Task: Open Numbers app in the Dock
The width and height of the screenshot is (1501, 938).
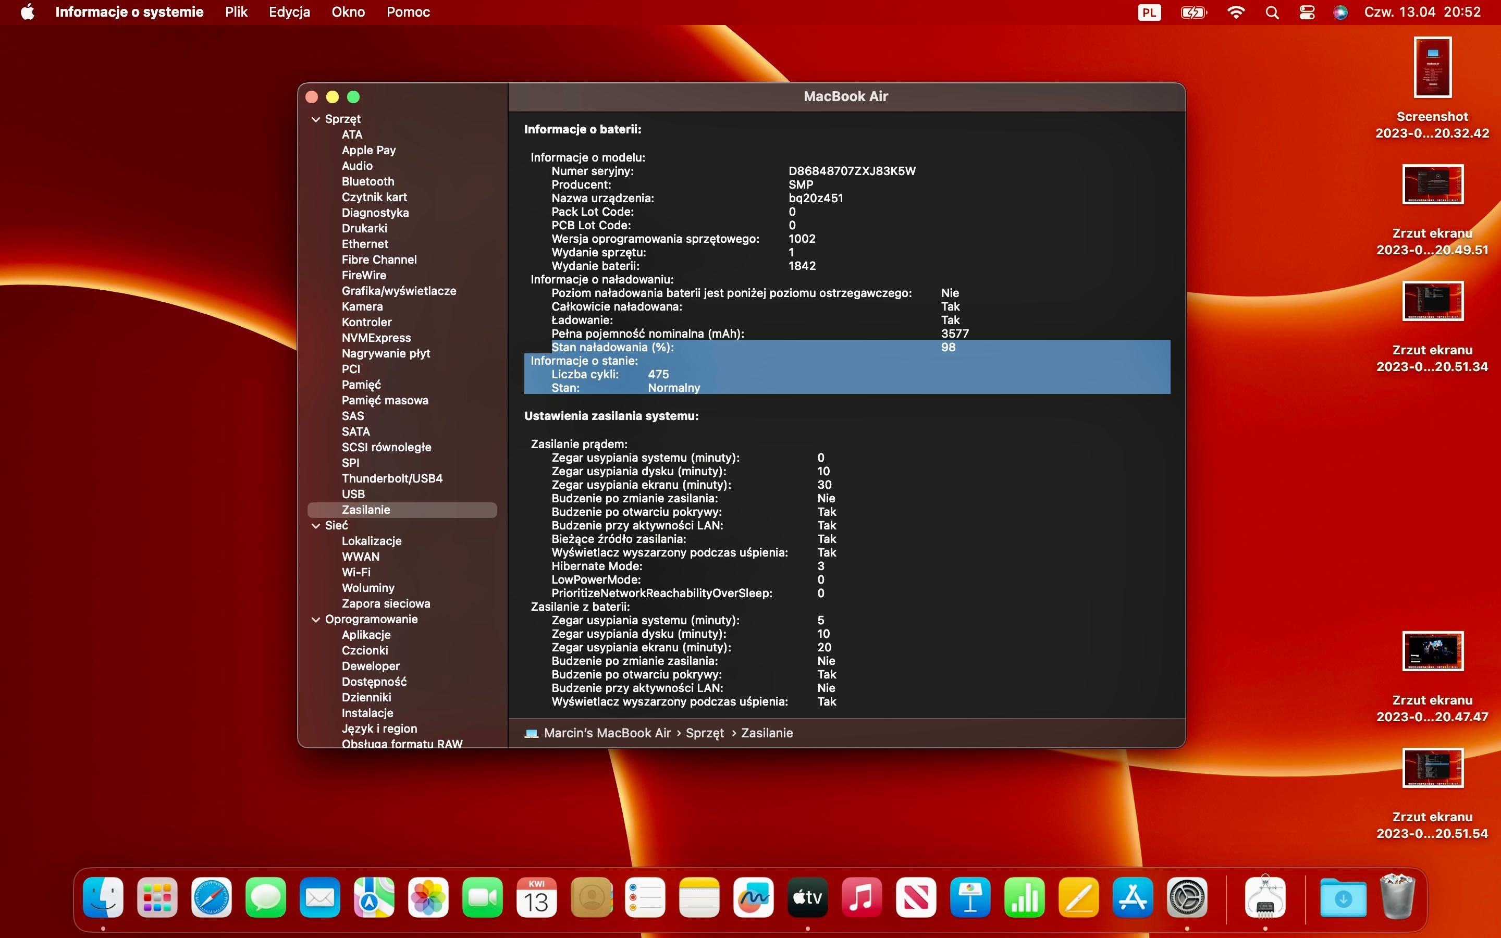Action: point(1025,897)
